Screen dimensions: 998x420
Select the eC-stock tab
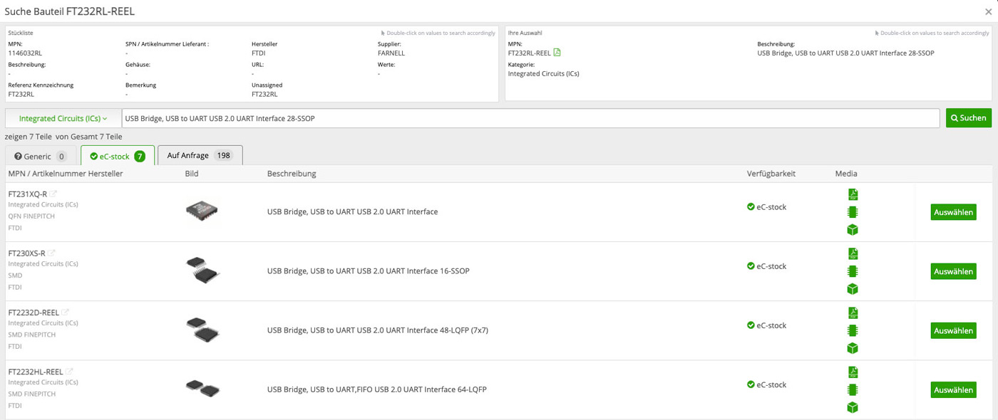click(x=117, y=156)
